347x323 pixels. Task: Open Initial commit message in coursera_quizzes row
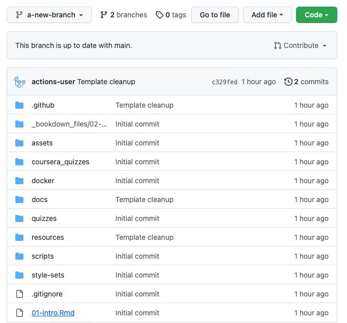click(137, 162)
